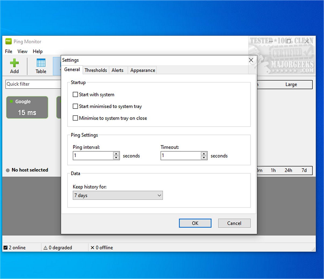324x279 pixels.
Task: Open the Thresholds tab
Action: click(x=96, y=70)
